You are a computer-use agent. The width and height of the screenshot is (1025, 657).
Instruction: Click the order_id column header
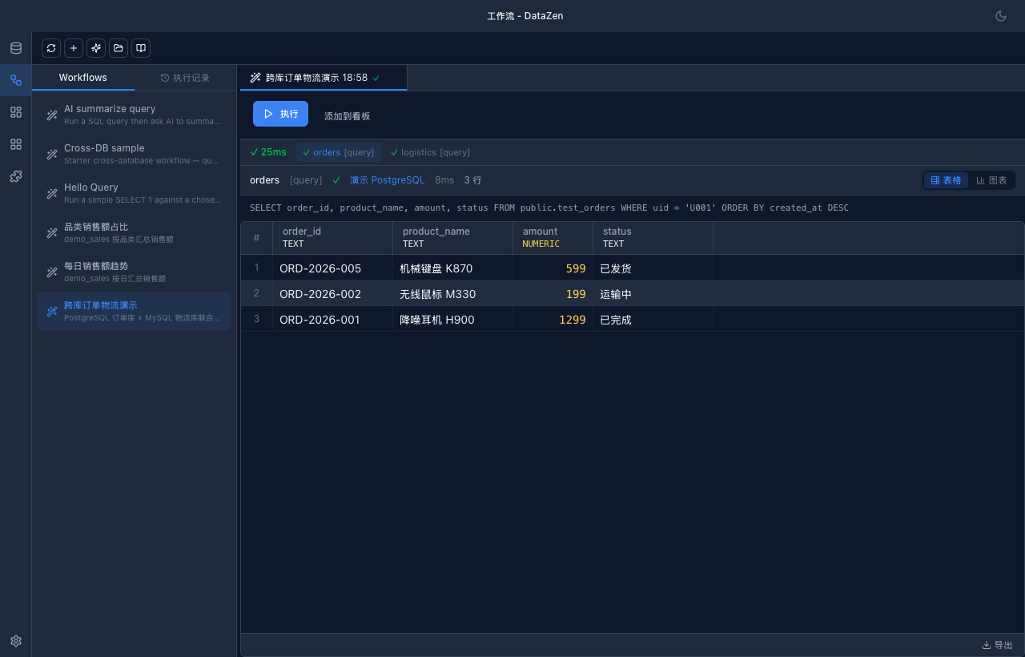(332, 237)
